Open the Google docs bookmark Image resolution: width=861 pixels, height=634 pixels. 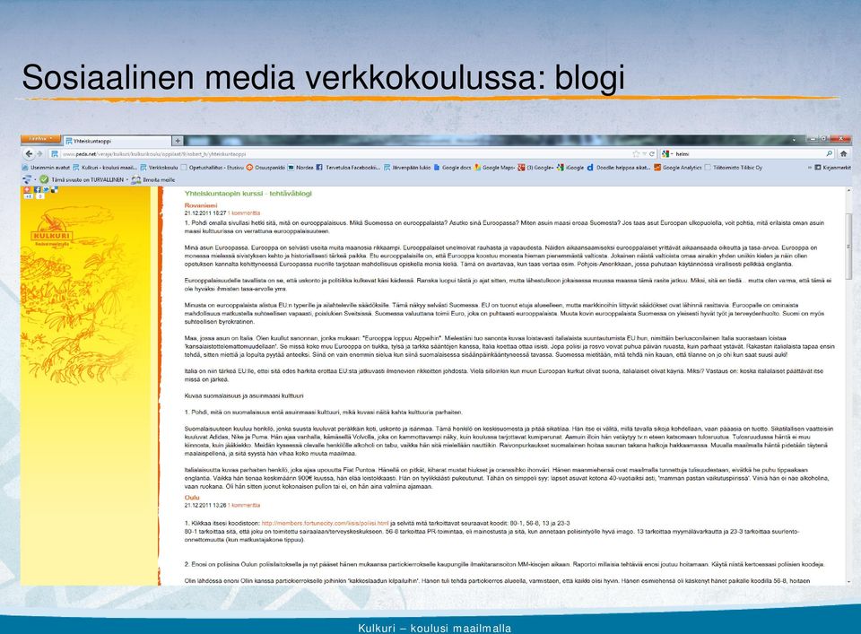[x=452, y=168]
